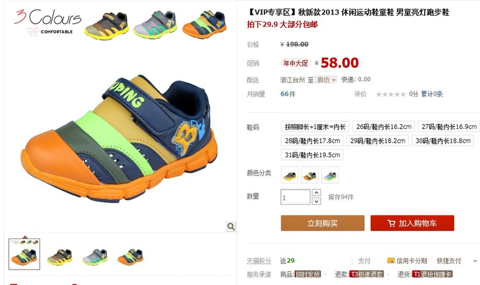Buy now with 立刻购买 button
Screen dimensions: 480x285
tap(323, 223)
